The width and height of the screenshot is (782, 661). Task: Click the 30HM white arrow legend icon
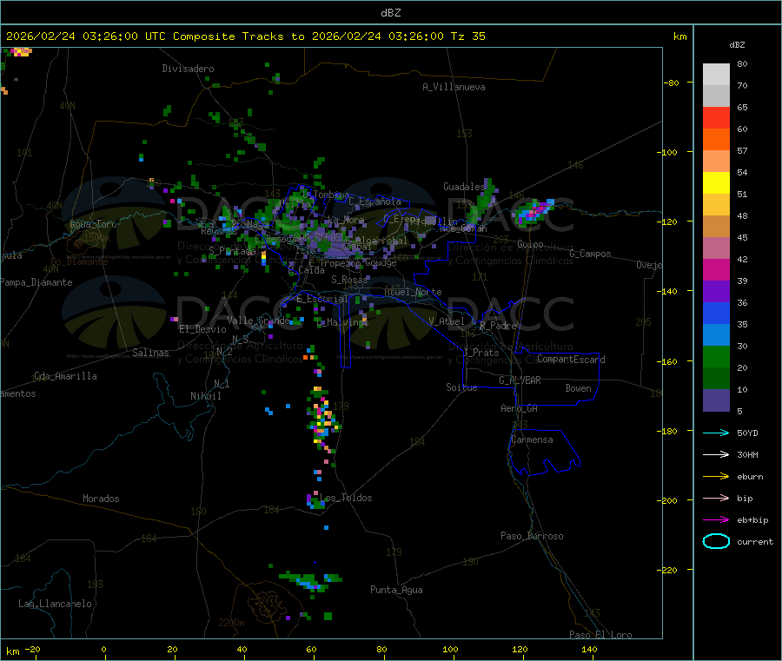(x=716, y=454)
